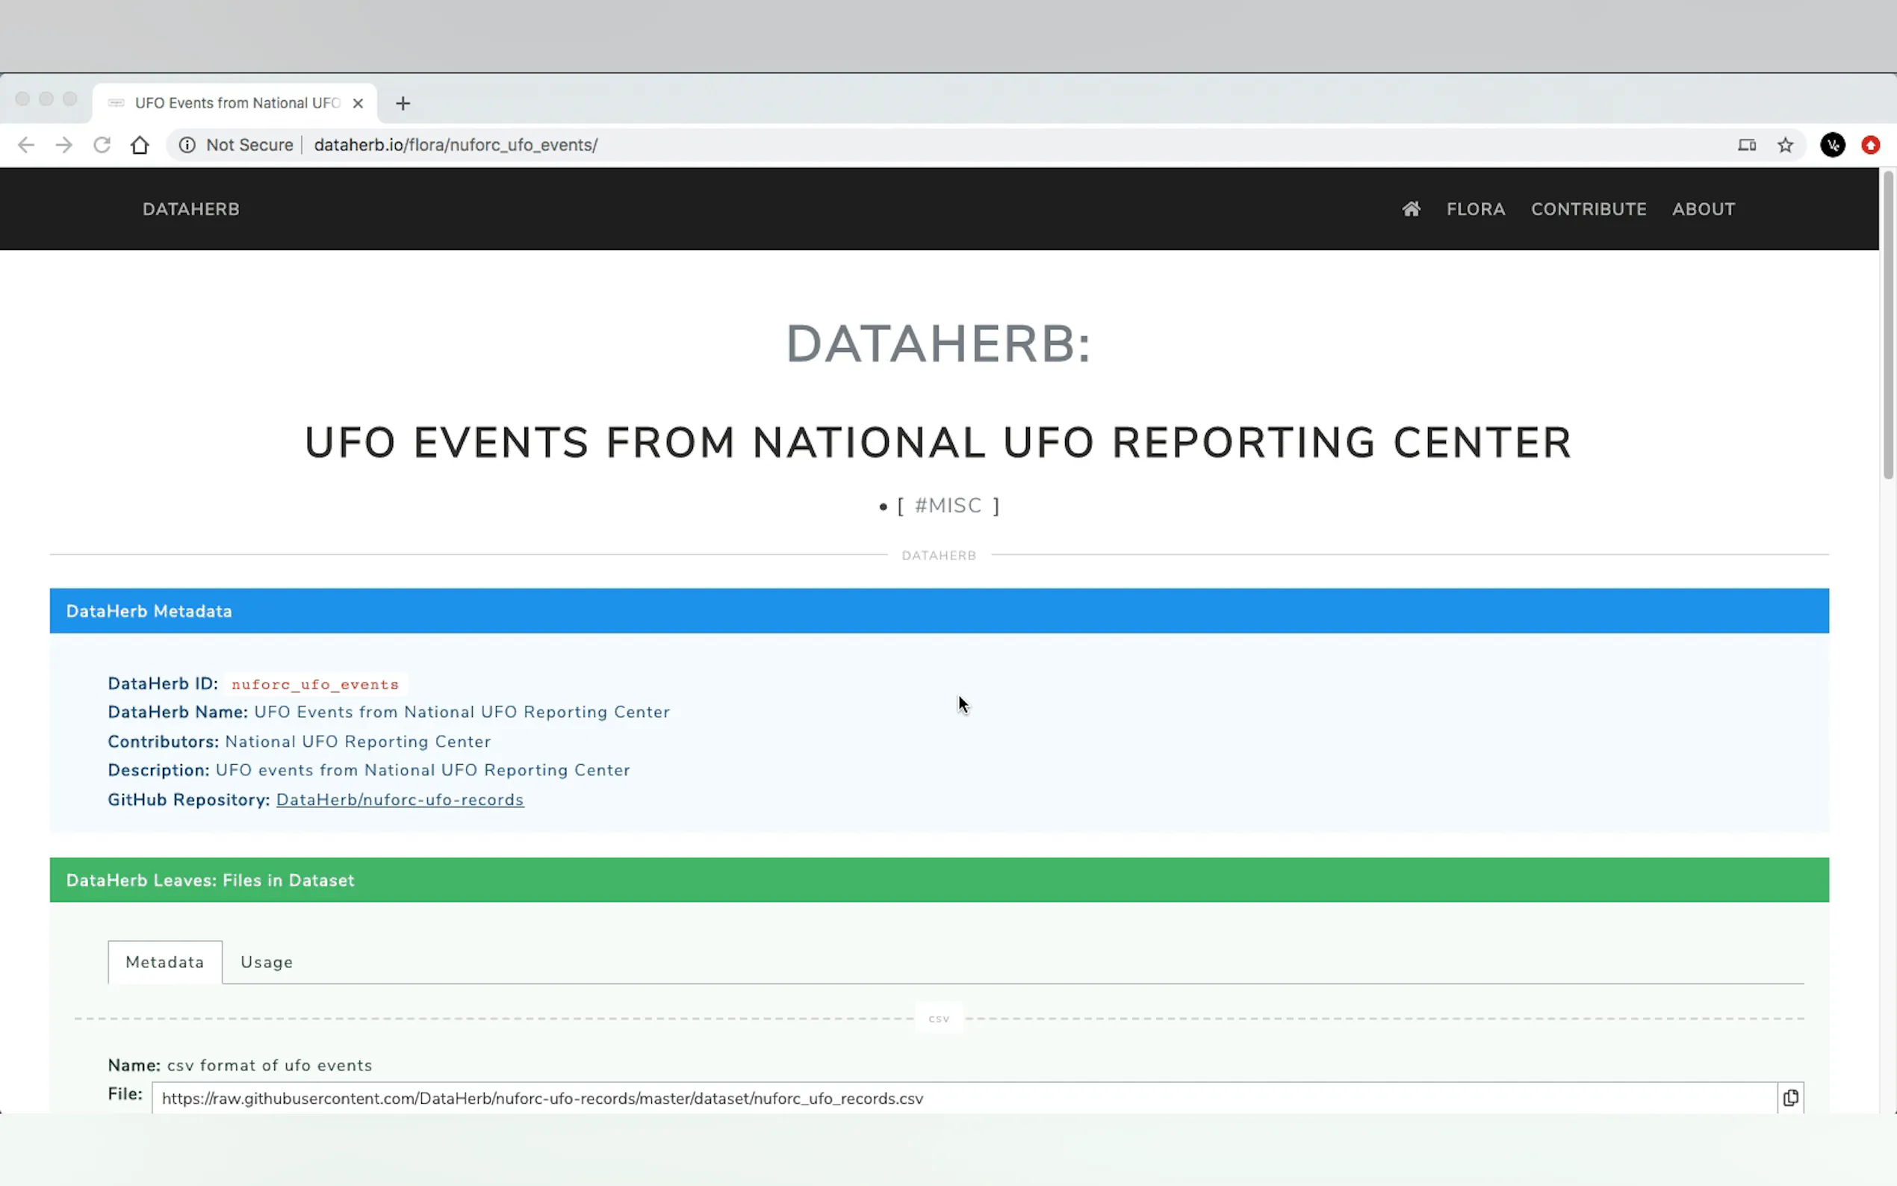This screenshot has width=1897, height=1186.
Task: View site info for Not Secure
Action: click(x=187, y=145)
